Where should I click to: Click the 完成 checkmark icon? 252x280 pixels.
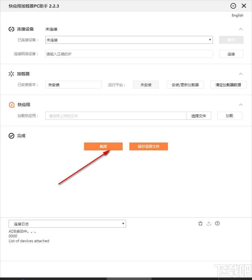(x=11, y=136)
